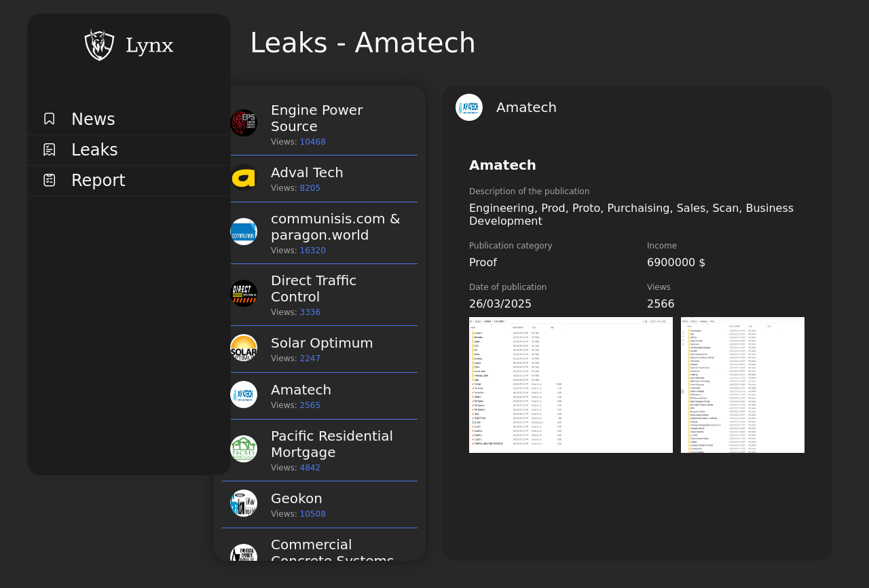Click the Report checklist icon
This screenshot has height=588, width=869.
click(50, 180)
